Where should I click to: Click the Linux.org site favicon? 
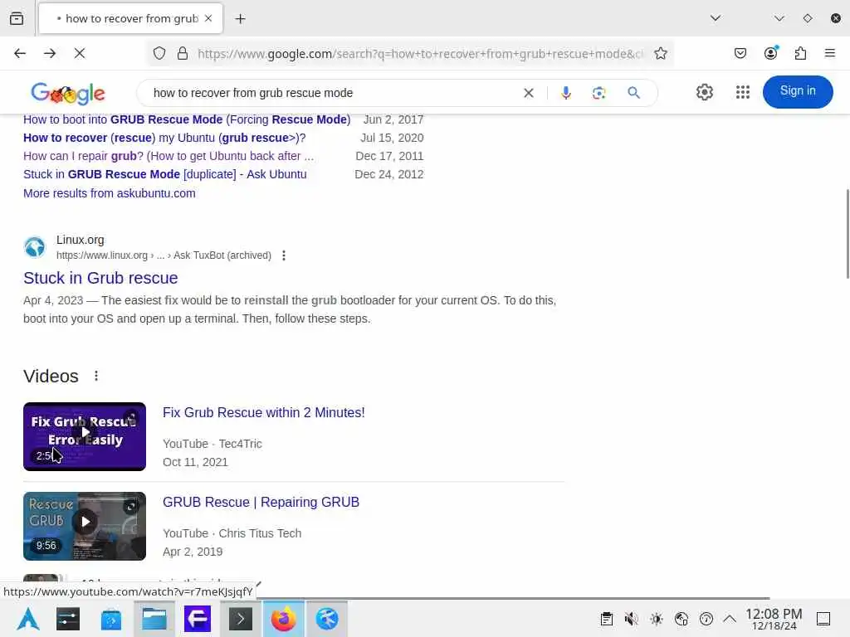pos(35,247)
